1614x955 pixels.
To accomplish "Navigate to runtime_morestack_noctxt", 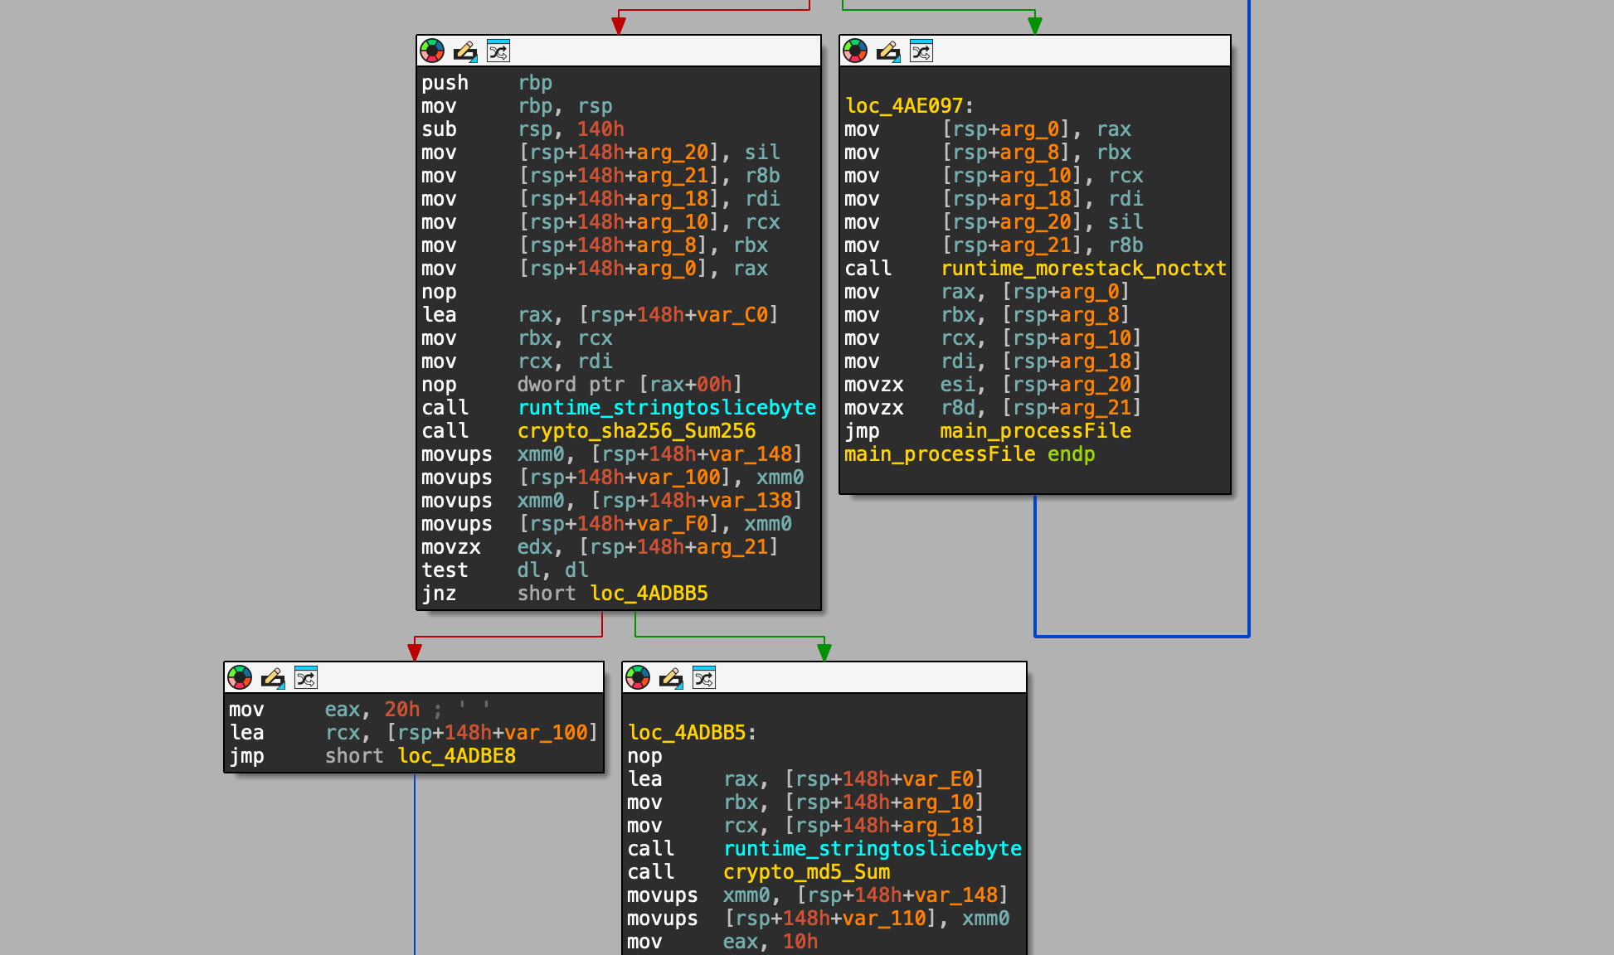I will (1084, 268).
